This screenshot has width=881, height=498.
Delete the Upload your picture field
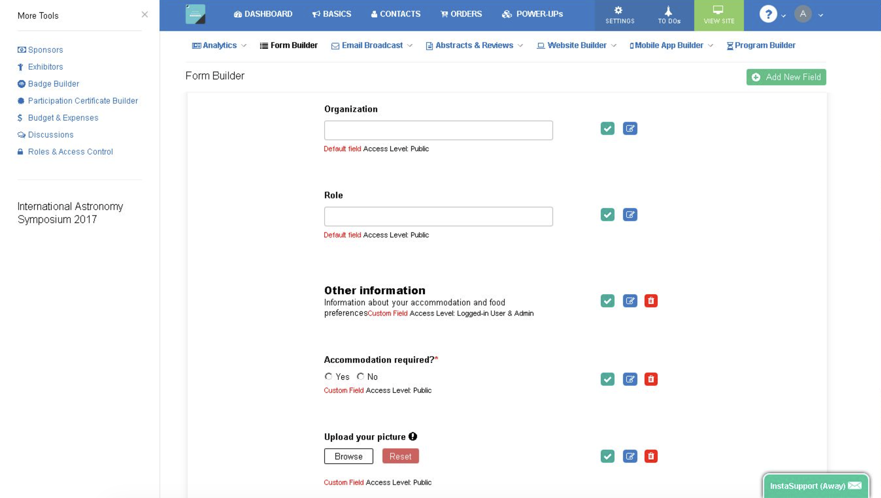tap(651, 456)
